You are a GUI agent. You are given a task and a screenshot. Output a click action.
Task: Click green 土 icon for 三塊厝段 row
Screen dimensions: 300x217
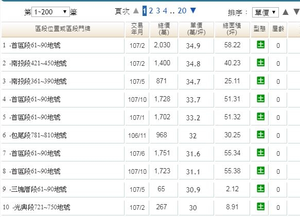(x=260, y=189)
